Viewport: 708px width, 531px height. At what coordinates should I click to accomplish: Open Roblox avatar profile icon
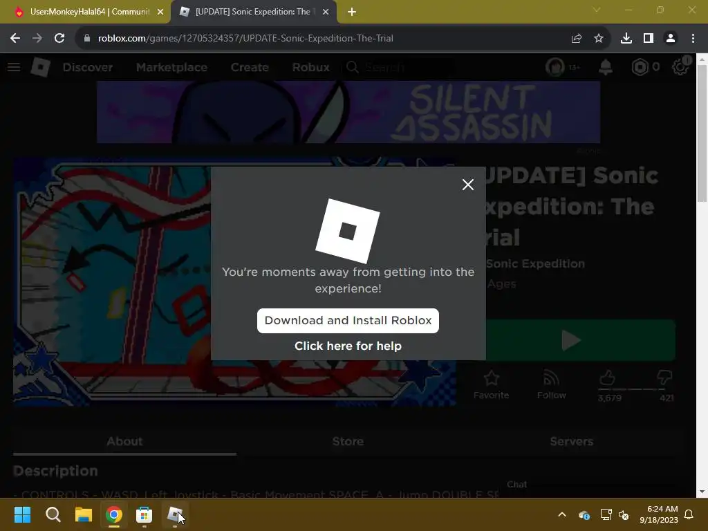tap(555, 67)
